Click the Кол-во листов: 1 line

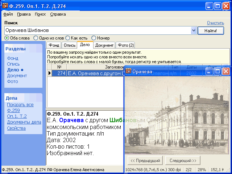(x=68, y=146)
